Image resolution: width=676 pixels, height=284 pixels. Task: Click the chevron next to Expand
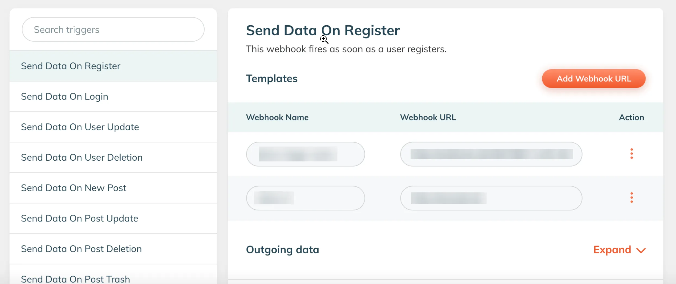(641, 251)
